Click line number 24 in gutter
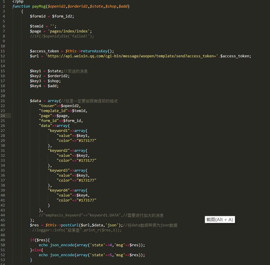 tap(3, 116)
